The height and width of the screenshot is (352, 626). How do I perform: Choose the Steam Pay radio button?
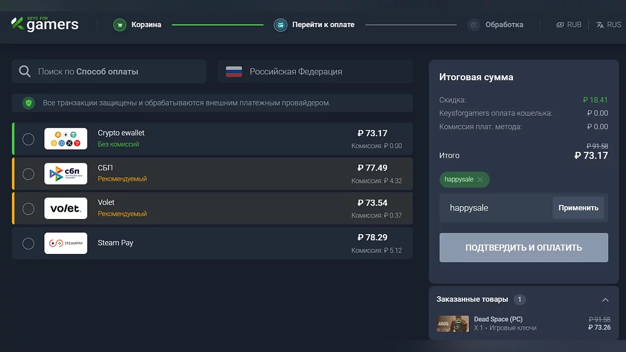(29, 244)
